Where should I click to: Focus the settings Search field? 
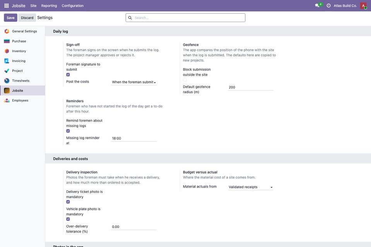coord(185,18)
